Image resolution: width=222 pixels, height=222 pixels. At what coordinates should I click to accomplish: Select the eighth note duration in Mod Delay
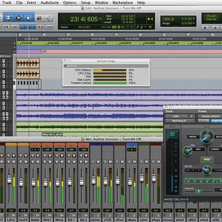[207, 181]
